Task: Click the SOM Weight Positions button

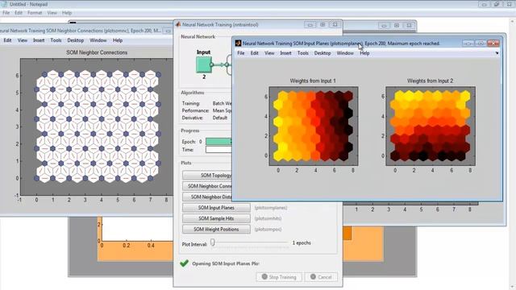Action: 216,229
